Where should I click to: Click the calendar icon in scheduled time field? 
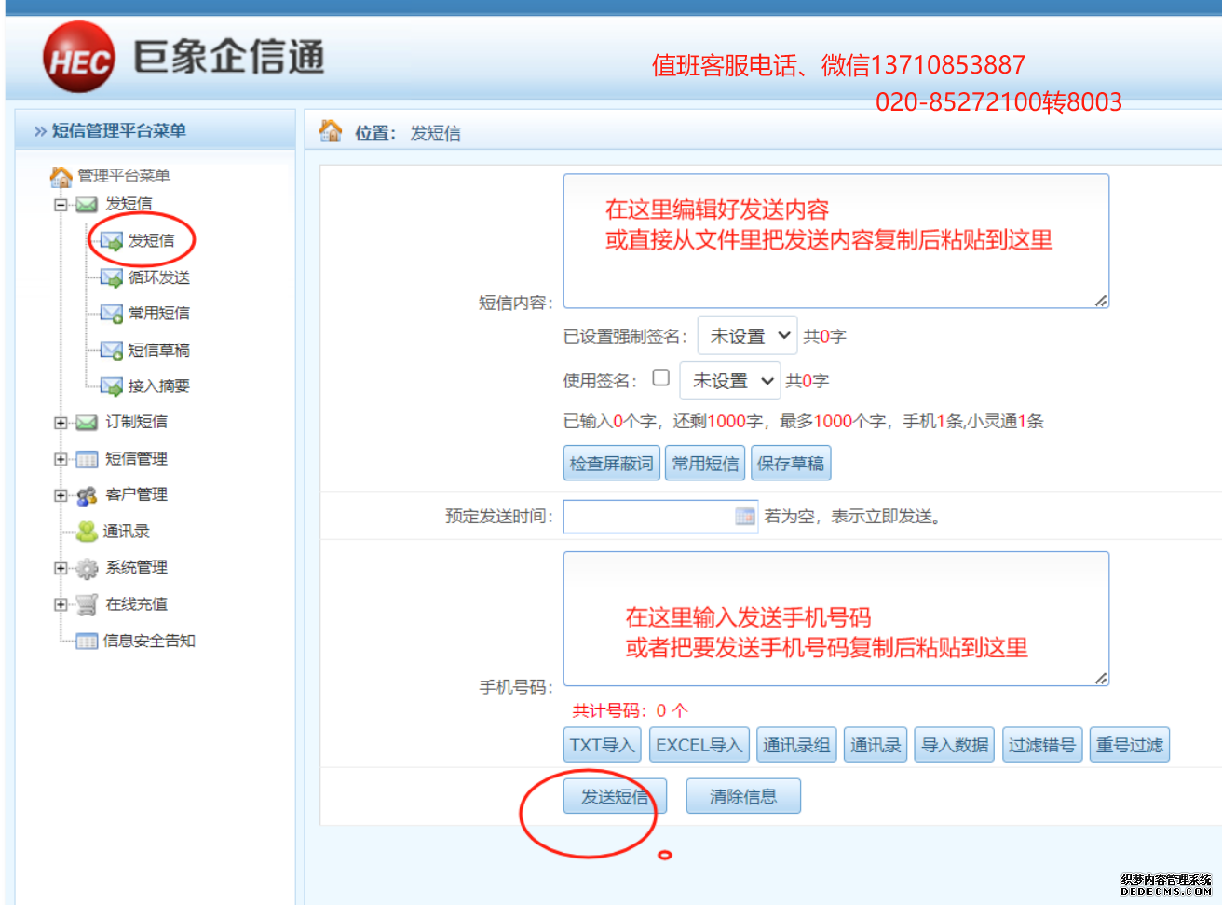[744, 516]
